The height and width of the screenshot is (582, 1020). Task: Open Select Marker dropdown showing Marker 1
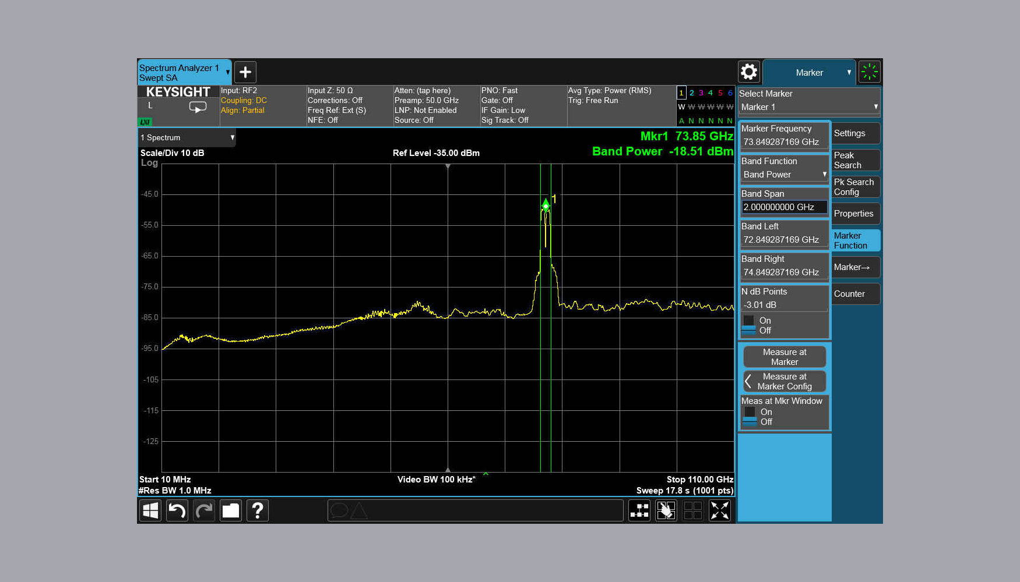(809, 107)
